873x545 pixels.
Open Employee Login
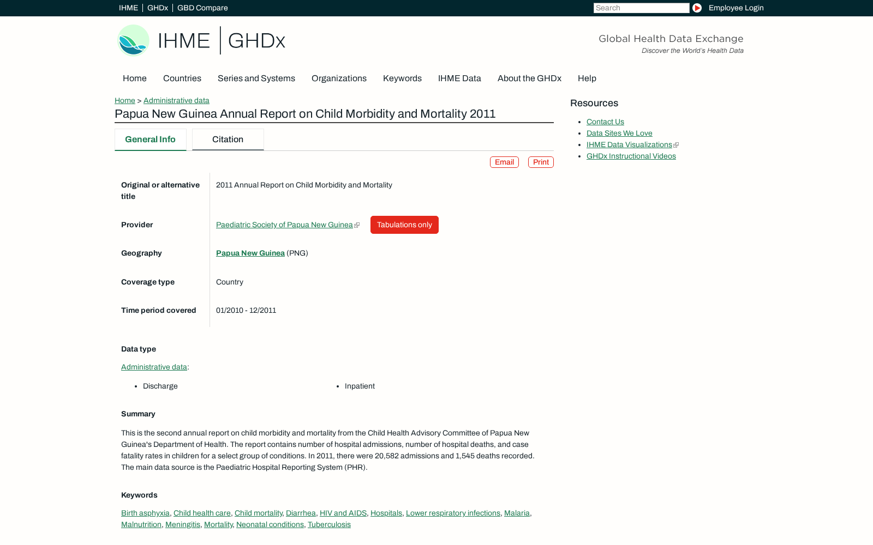coord(736,8)
